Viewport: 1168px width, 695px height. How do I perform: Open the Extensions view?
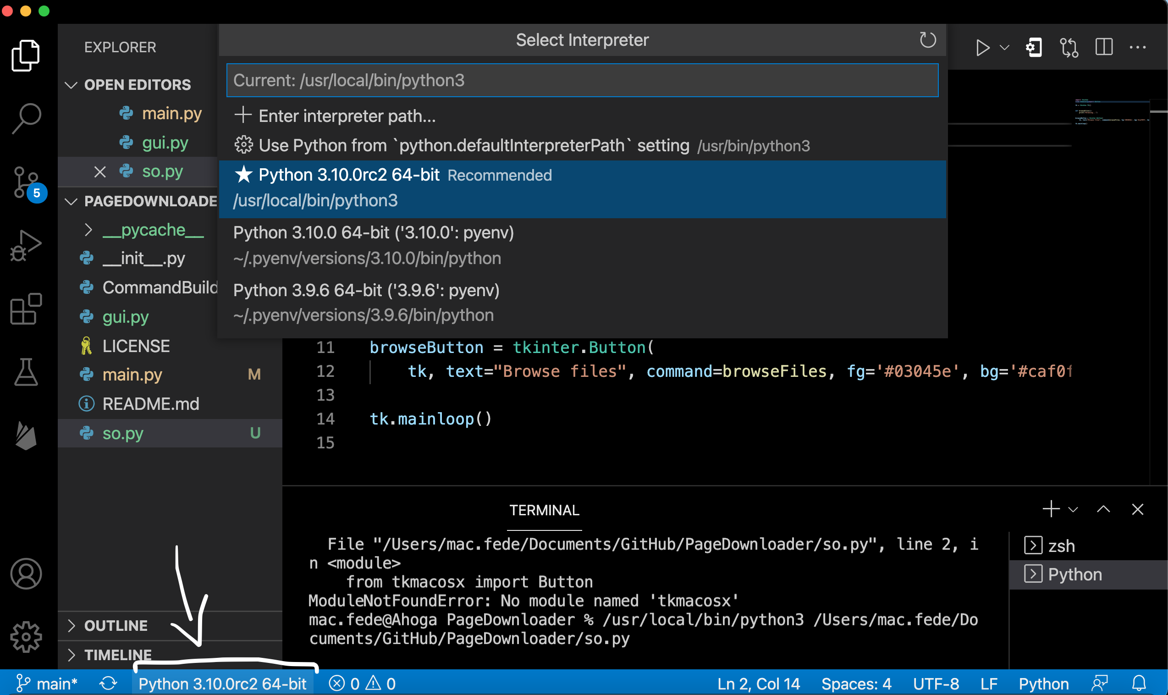click(26, 309)
